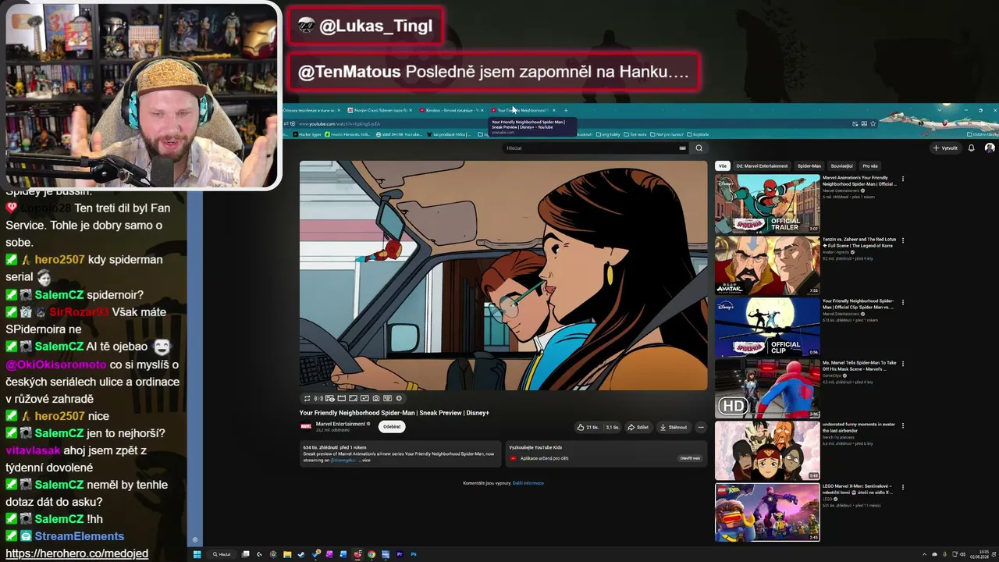
Task: Show hidden system tray icons
Action: [924, 554]
